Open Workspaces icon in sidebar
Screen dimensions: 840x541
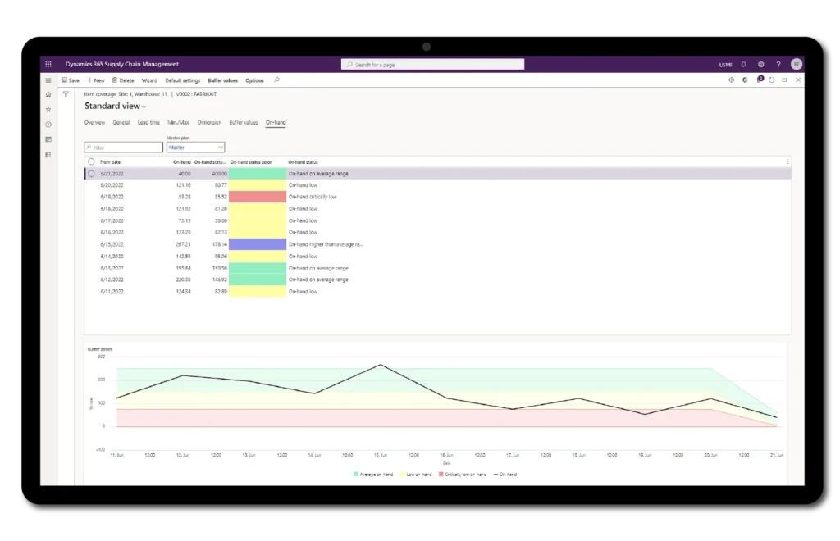(48, 139)
